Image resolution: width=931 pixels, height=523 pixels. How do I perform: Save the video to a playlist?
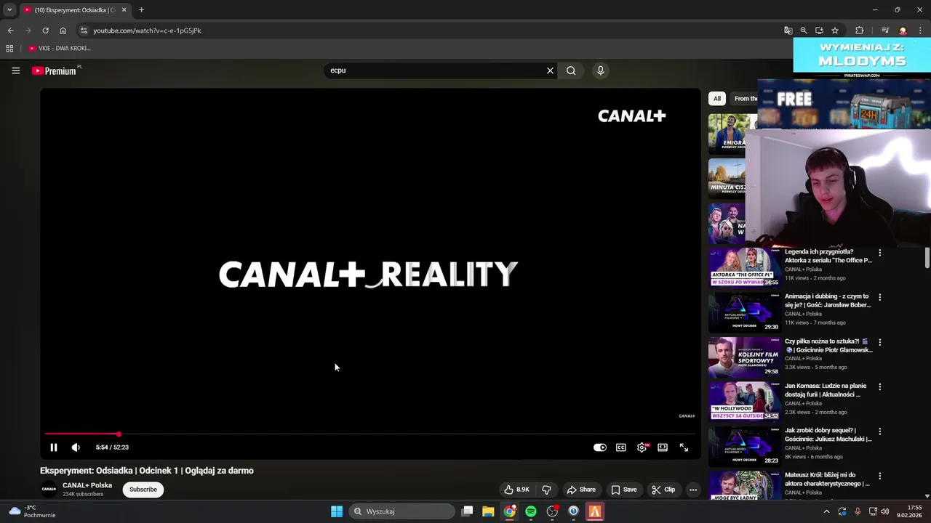click(624, 490)
